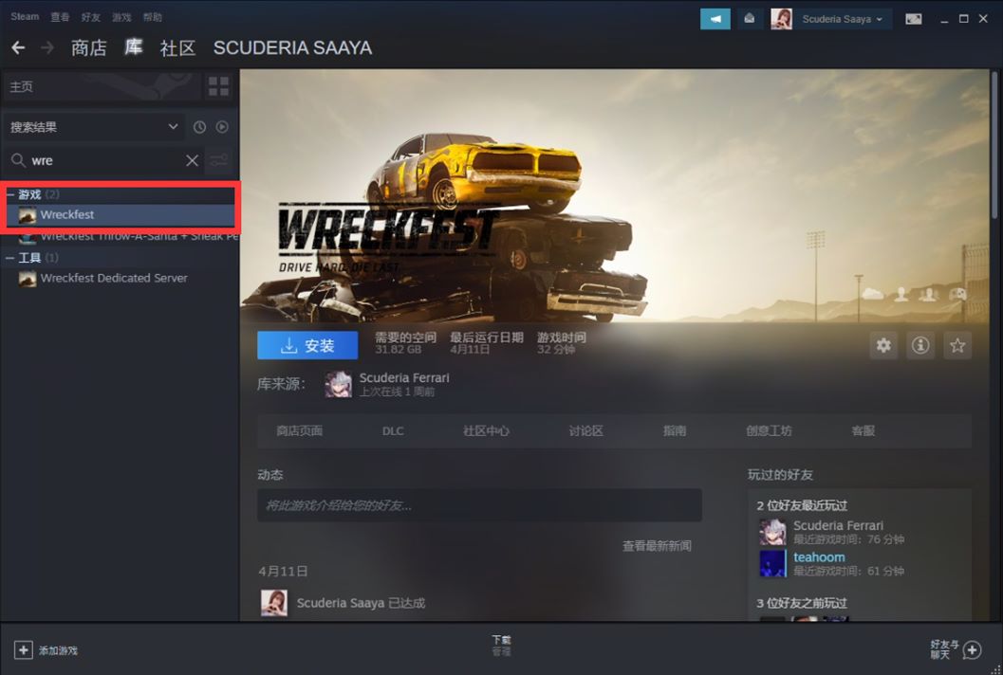Select Wreckfest Dedicated Server in the tools list
The image size is (1003, 675).
pyautogui.click(x=121, y=278)
